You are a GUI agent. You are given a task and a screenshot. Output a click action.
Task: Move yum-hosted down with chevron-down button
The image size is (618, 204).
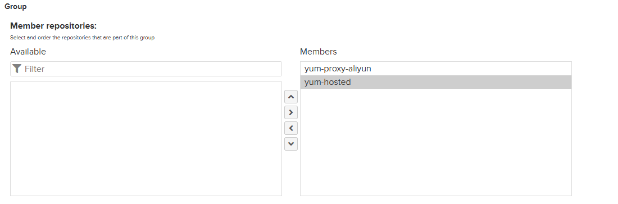(291, 144)
